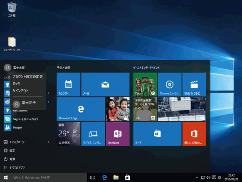Open the volume speaker tray icon
The height and width of the screenshot is (182, 242).
[x=208, y=177]
